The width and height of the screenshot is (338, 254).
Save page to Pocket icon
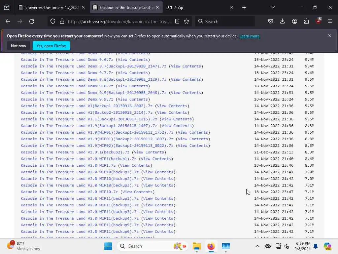(x=271, y=21)
